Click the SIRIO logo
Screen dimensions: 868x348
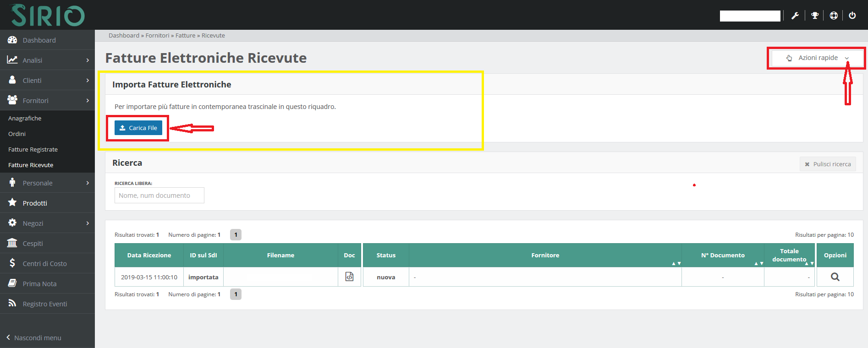coord(47,15)
